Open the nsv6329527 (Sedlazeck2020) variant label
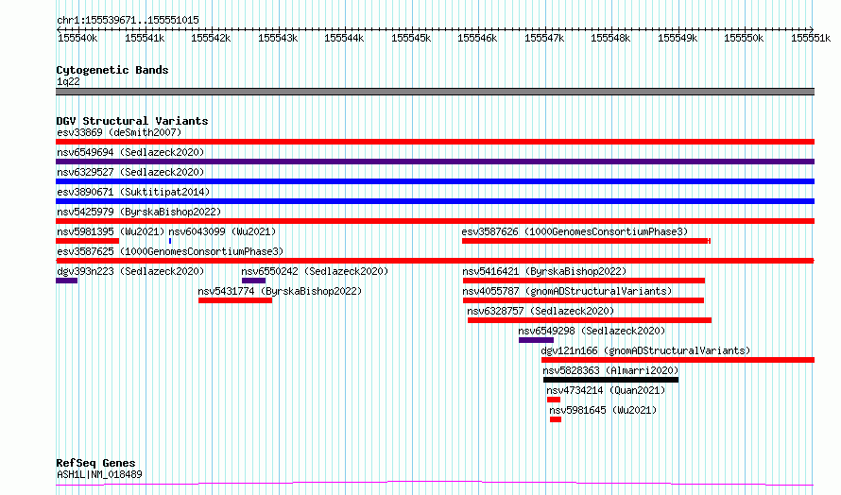 click(x=130, y=172)
